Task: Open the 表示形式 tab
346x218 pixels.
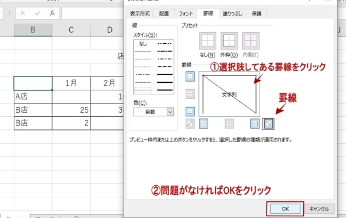Action: coord(140,14)
